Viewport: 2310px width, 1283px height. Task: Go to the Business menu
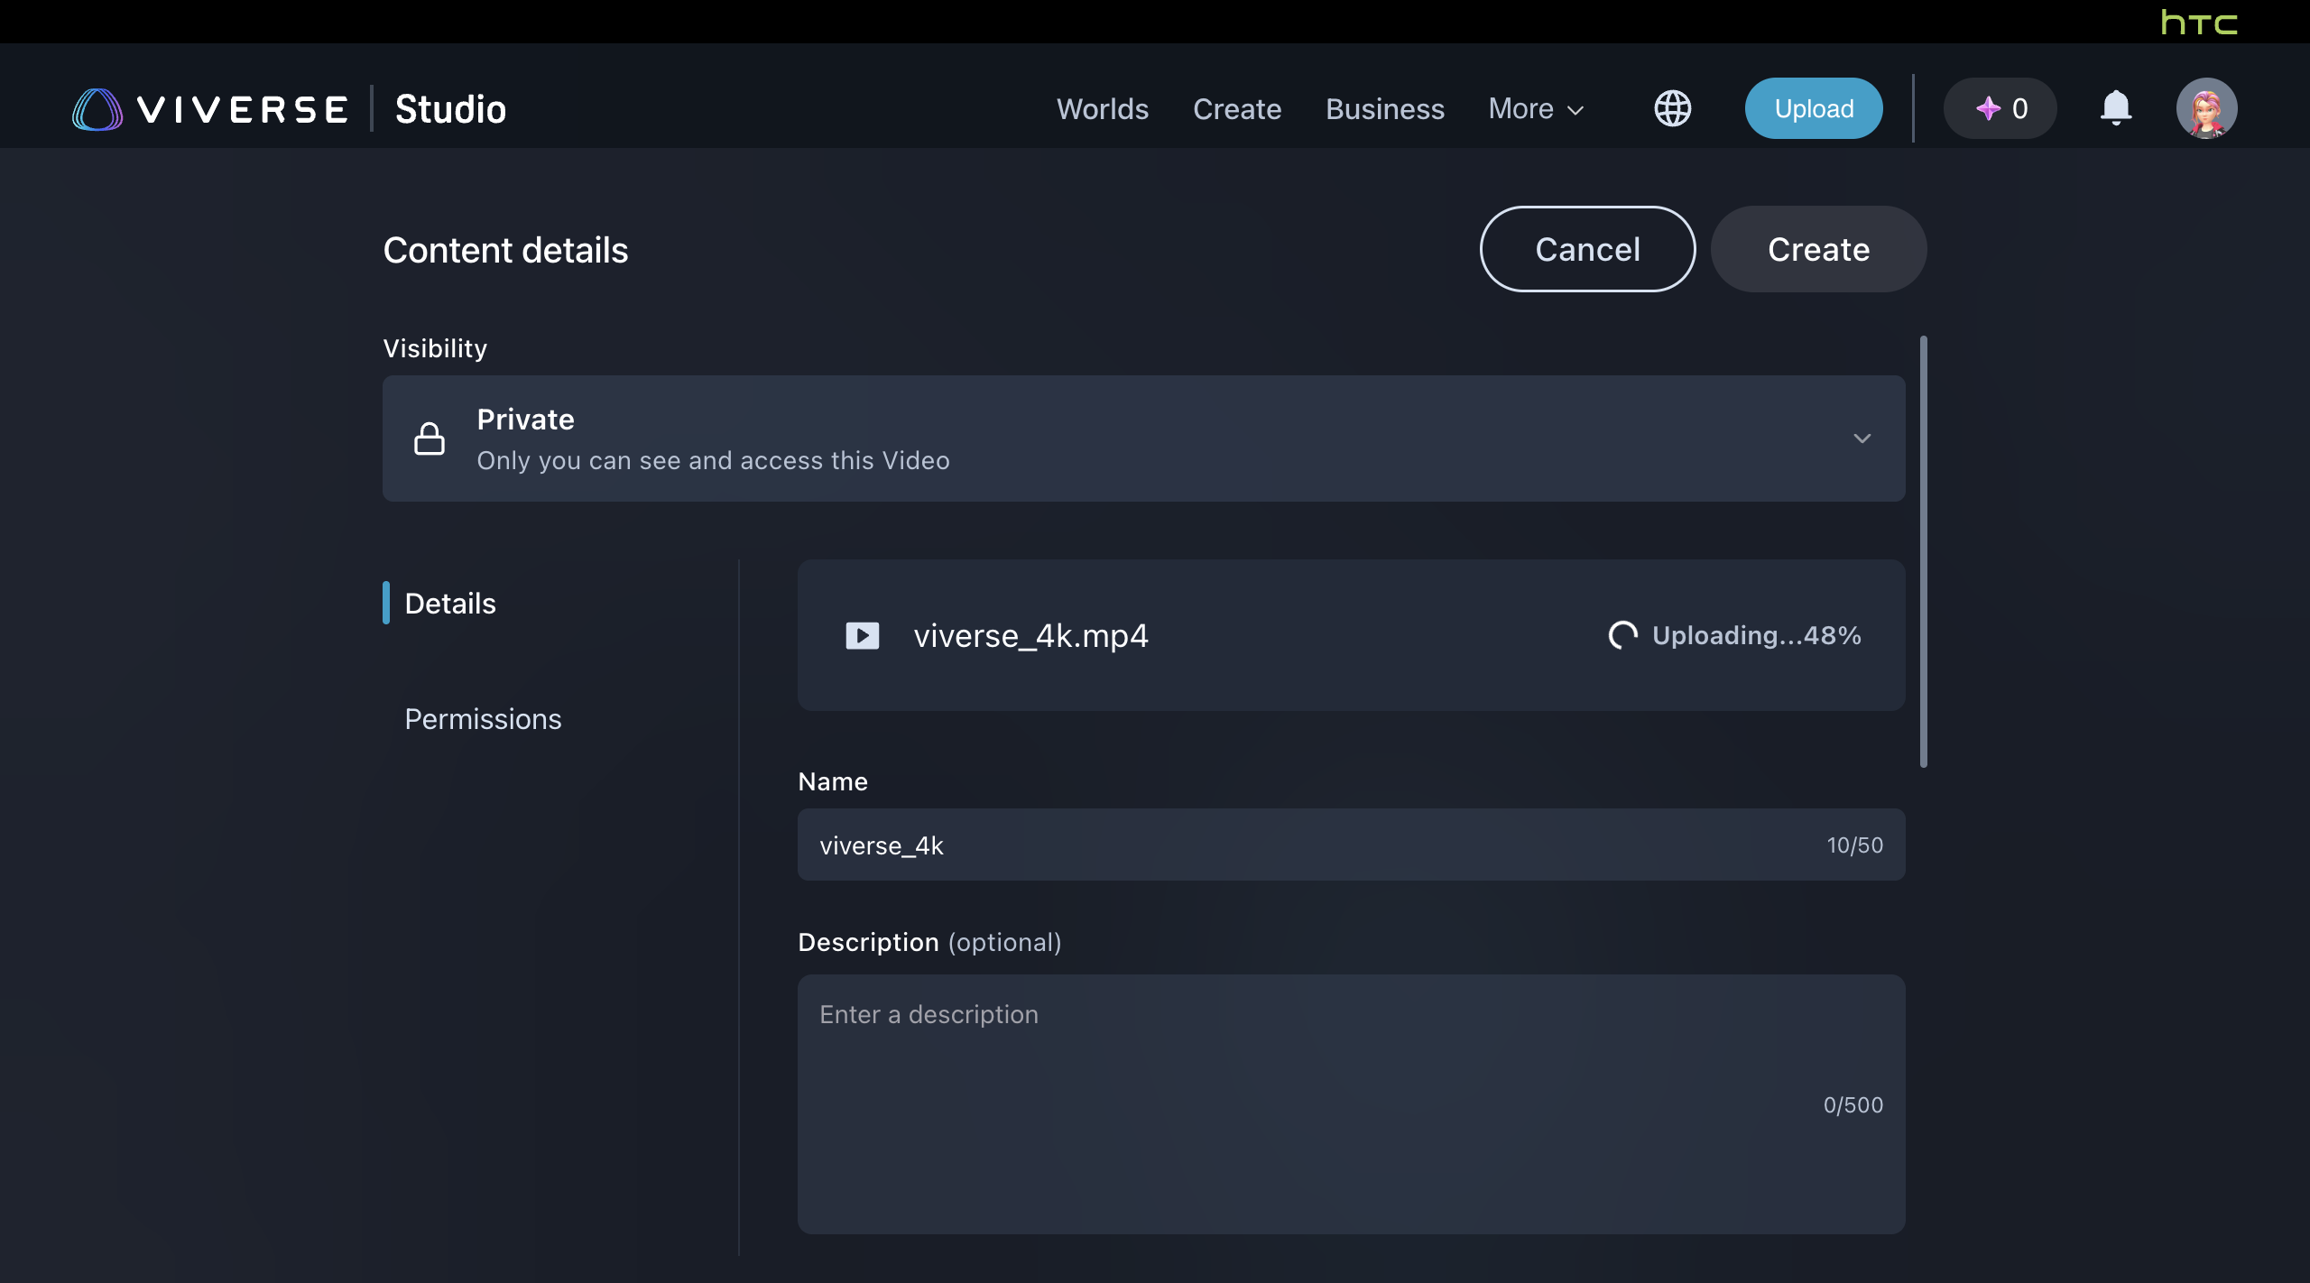[1384, 109]
